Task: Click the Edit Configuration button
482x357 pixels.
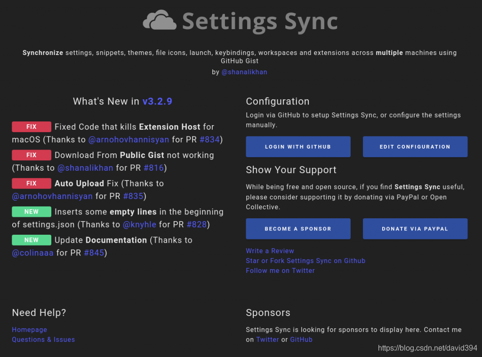Action: [415, 147]
